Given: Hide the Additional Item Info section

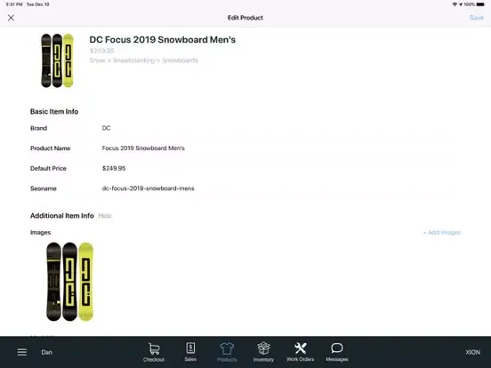Looking at the screenshot, I should [x=105, y=216].
